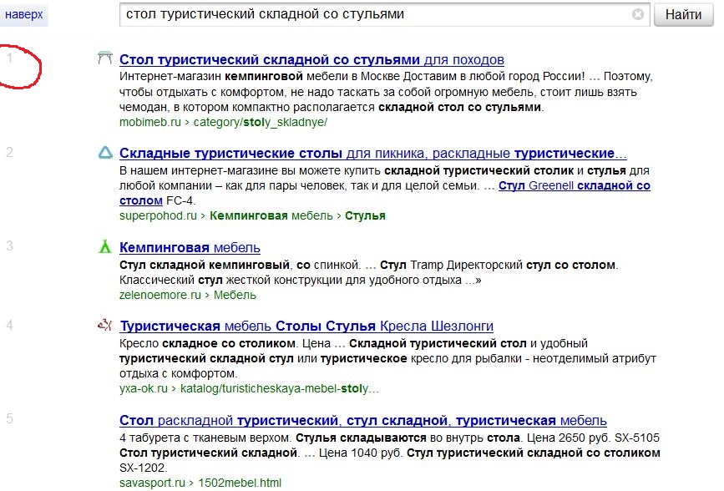Open Стол раскладной туристический, стул складной result
The width and height of the screenshot is (724, 491).
[362, 420]
